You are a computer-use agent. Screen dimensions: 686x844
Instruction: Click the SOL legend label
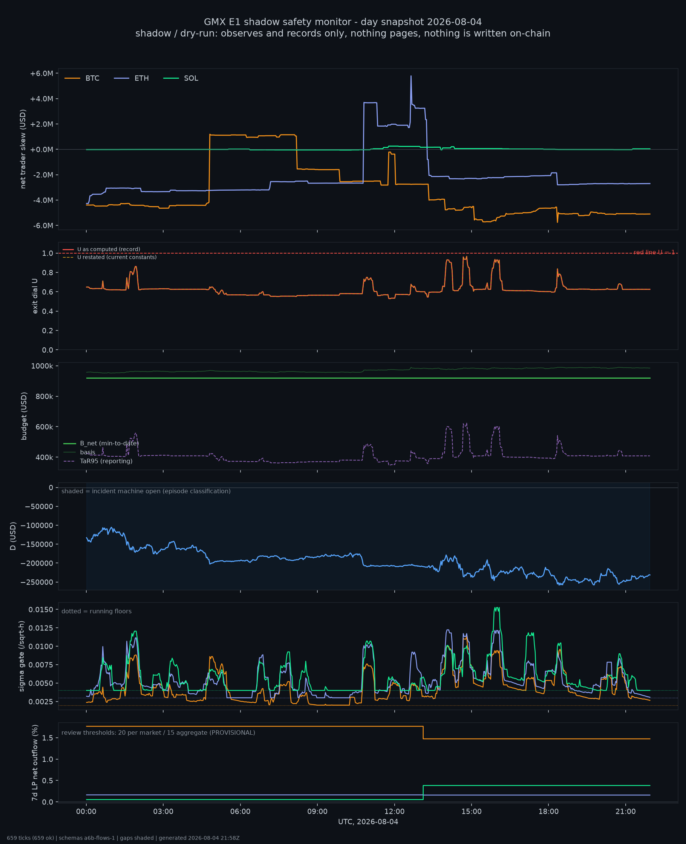click(191, 78)
